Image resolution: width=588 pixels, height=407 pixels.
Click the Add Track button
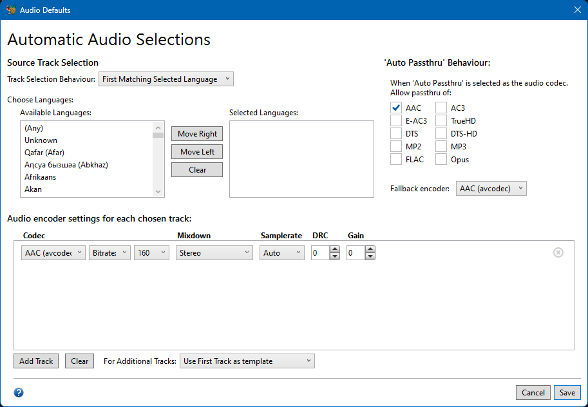point(36,361)
